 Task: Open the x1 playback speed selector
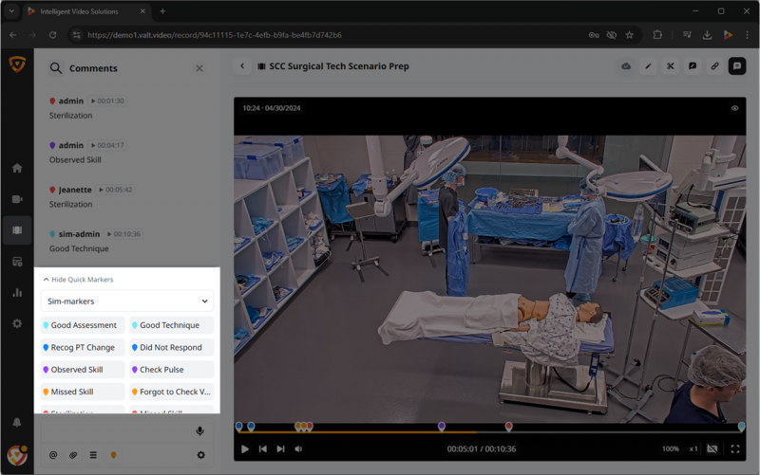coord(693,448)
